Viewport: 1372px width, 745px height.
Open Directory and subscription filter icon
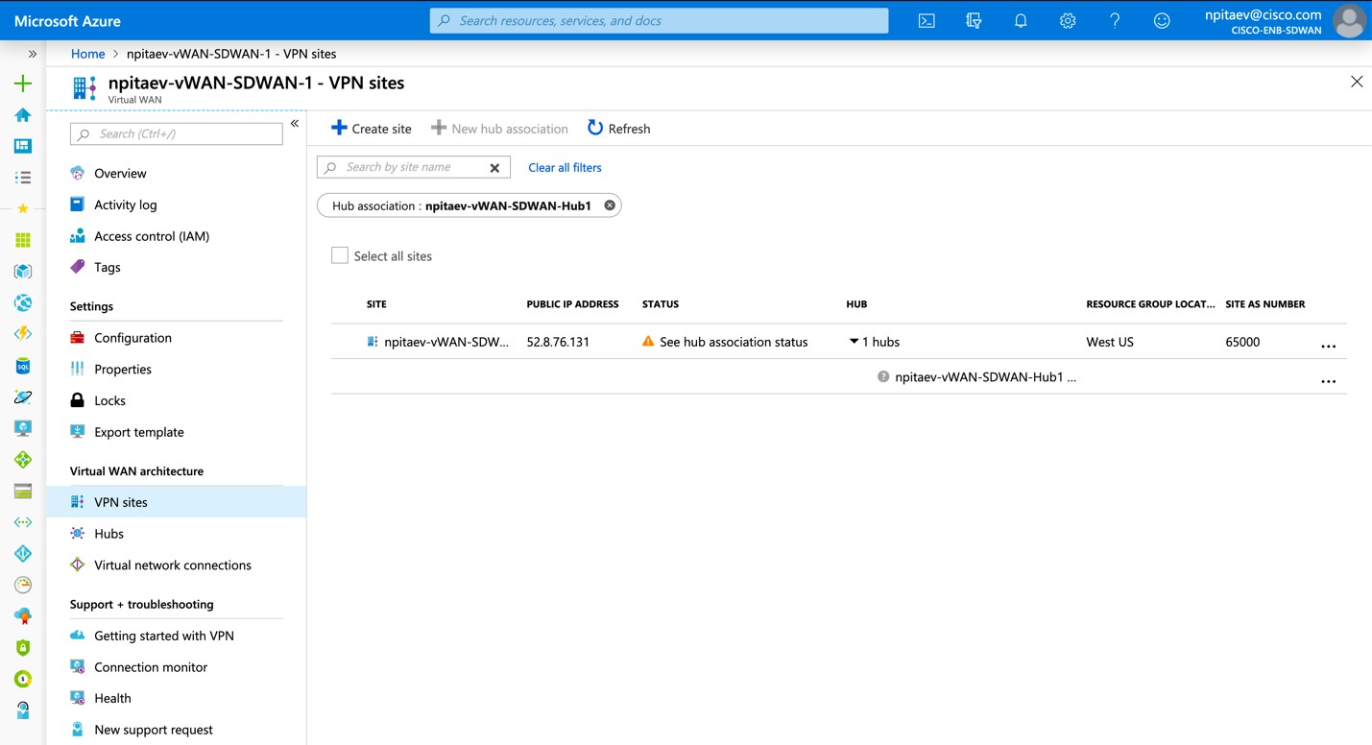974,20
